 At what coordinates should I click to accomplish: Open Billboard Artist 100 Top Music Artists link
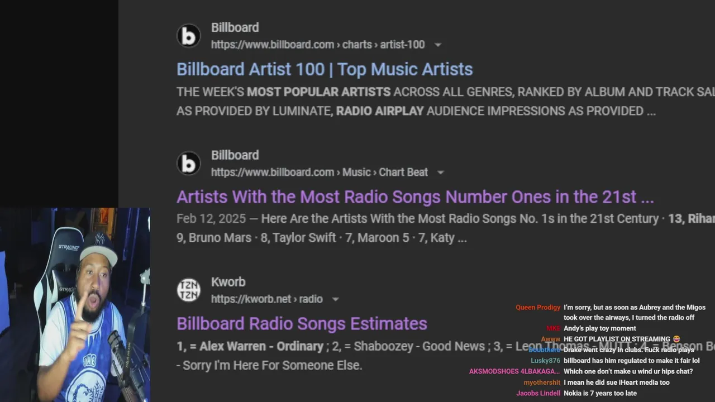pyautogui.click(x=325, y=69)
